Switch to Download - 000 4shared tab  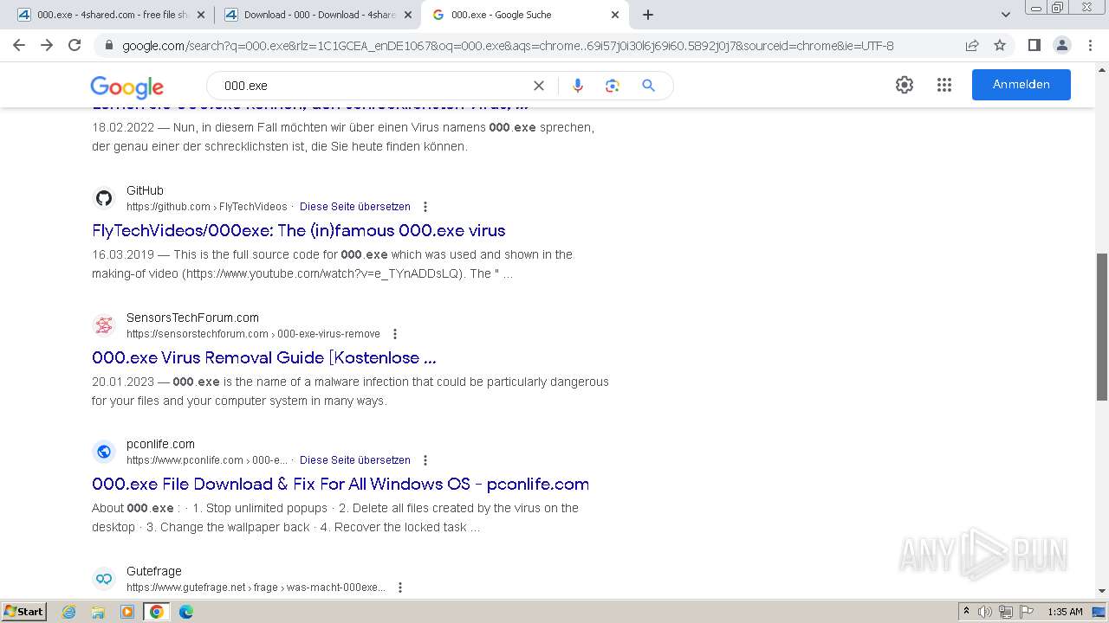318,15
